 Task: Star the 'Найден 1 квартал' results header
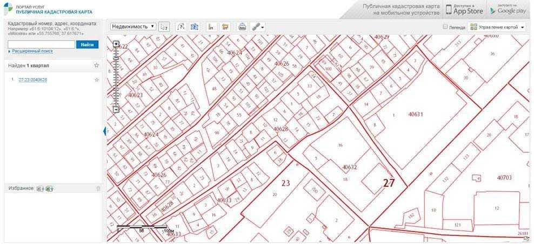pos(97,66)
